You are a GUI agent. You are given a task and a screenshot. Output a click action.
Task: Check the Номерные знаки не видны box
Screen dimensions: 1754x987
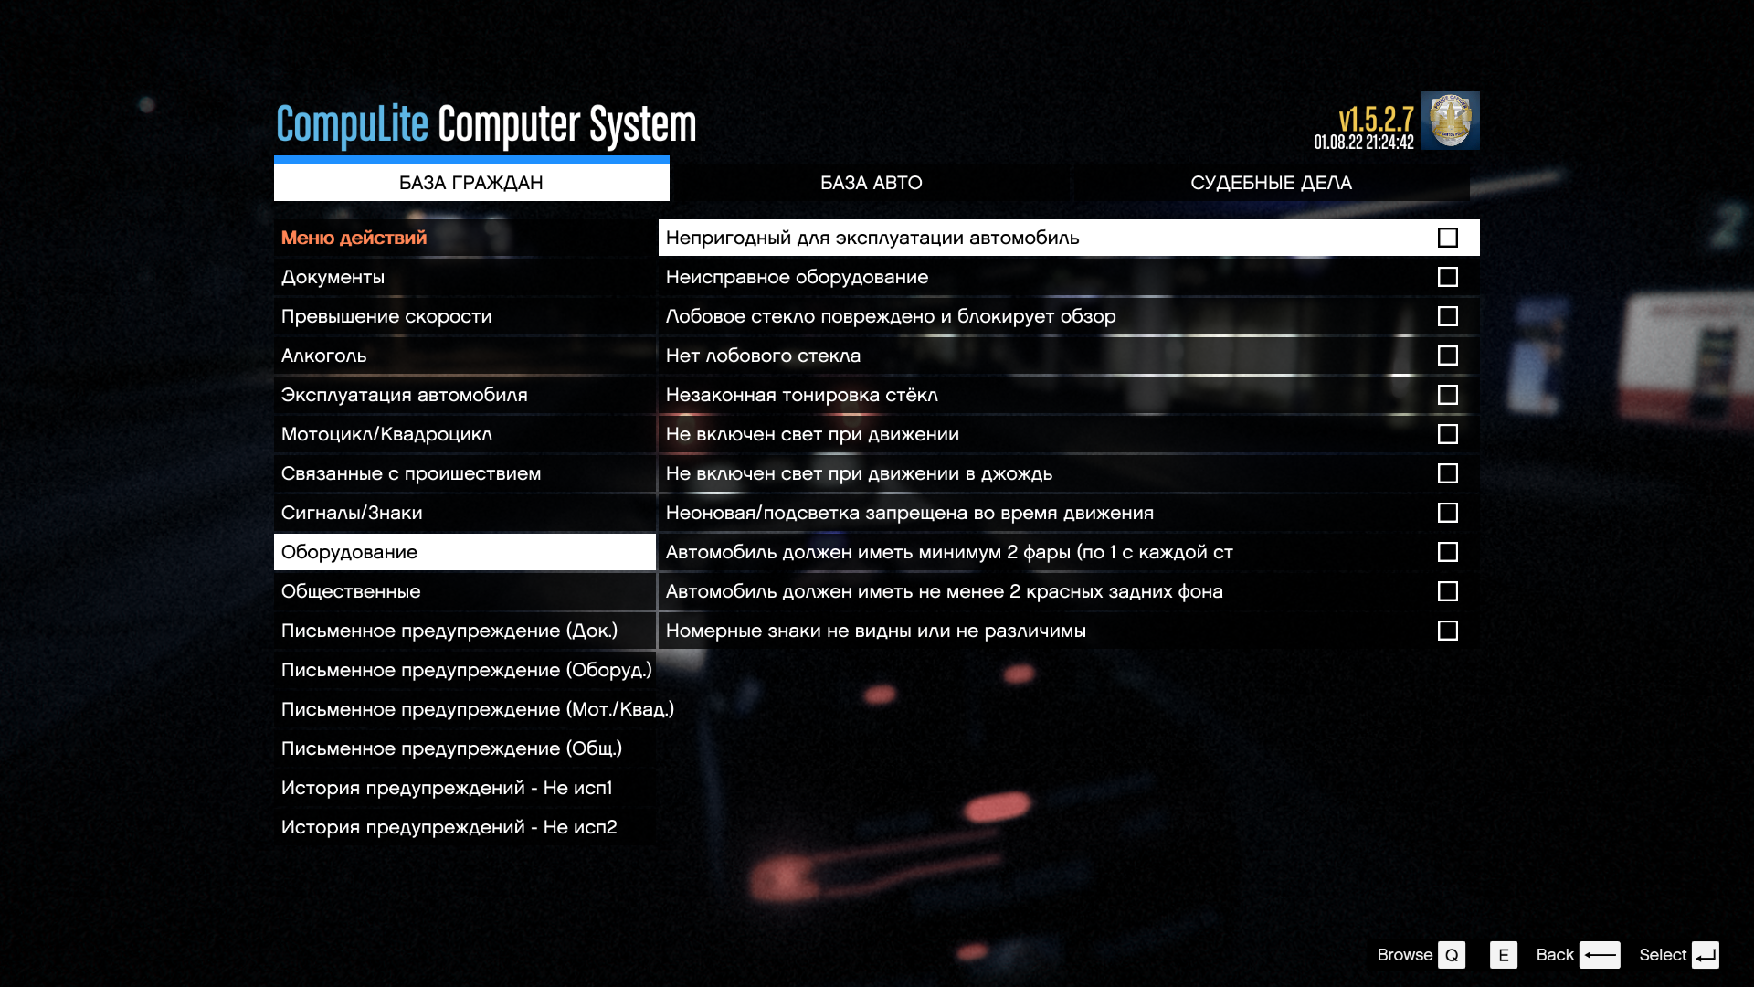pos(1447,631)
